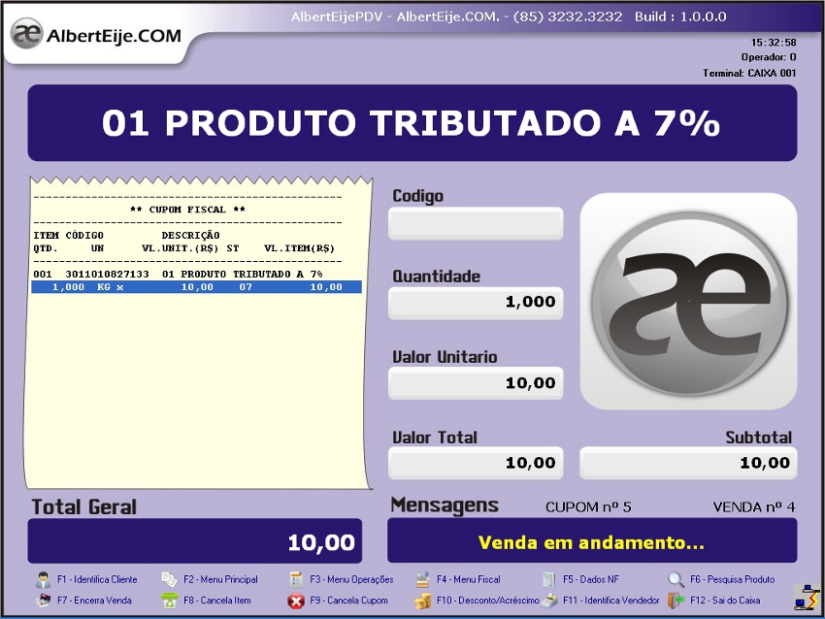Image resolution: width=825 pixels, height=619 pixels.
Task: Click the AlbertEijePDV title bar text
Action: 509,16
